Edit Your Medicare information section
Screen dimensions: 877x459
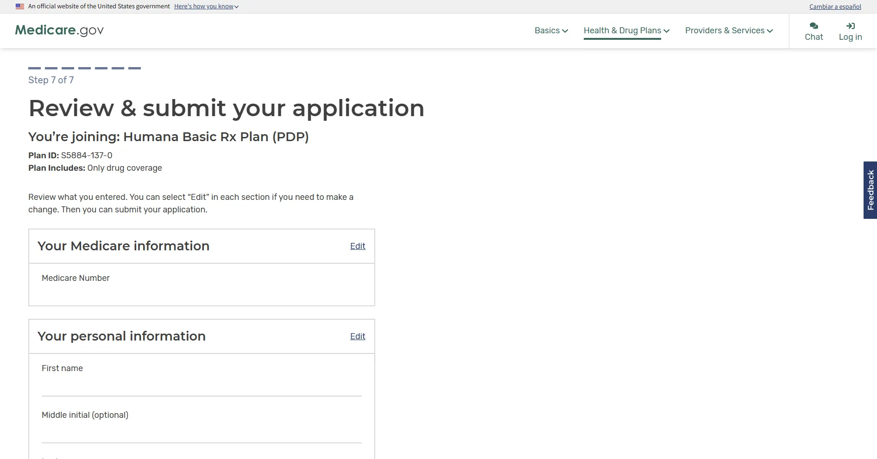pos(358,246)
